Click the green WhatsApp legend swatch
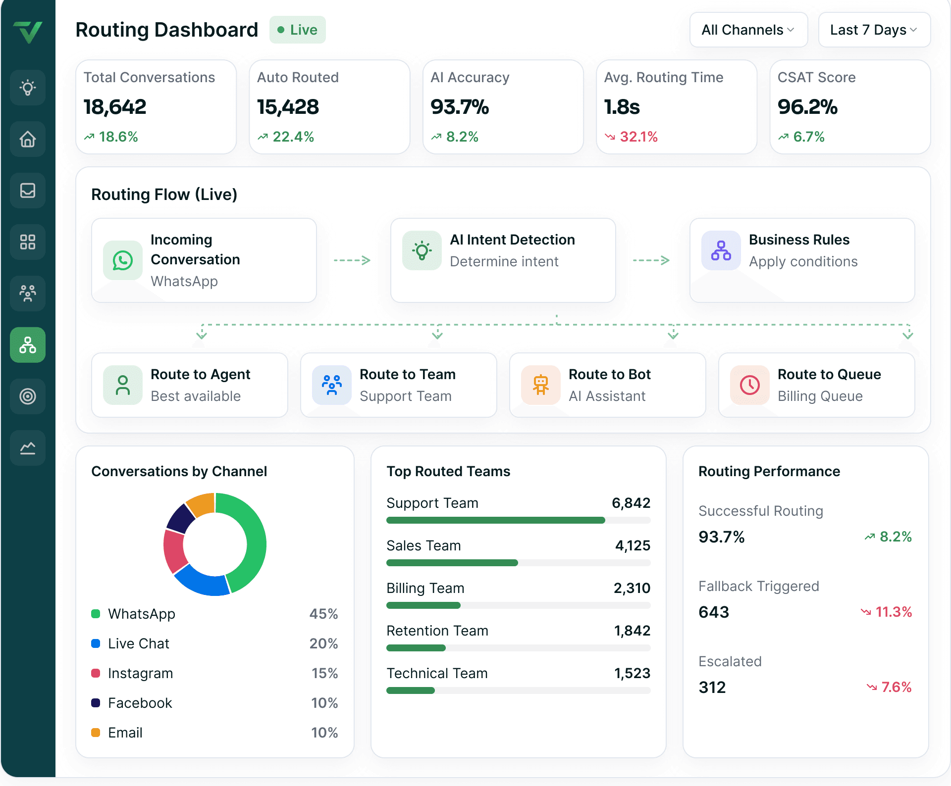Viewport: 951px width, 786px height. point(96,614)
